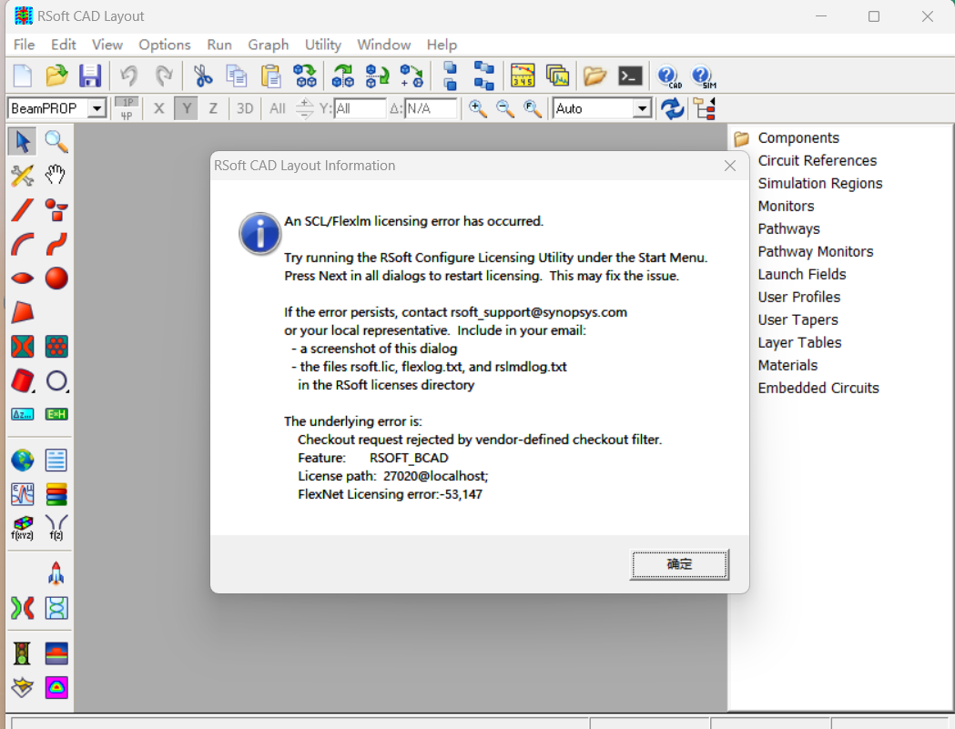This screenshot has width=955, height=729.
Task: Open the View menu
Action: (107, 45)
